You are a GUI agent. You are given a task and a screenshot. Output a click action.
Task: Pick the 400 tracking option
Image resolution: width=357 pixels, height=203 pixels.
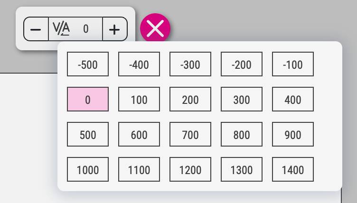(x=293, y=100)
